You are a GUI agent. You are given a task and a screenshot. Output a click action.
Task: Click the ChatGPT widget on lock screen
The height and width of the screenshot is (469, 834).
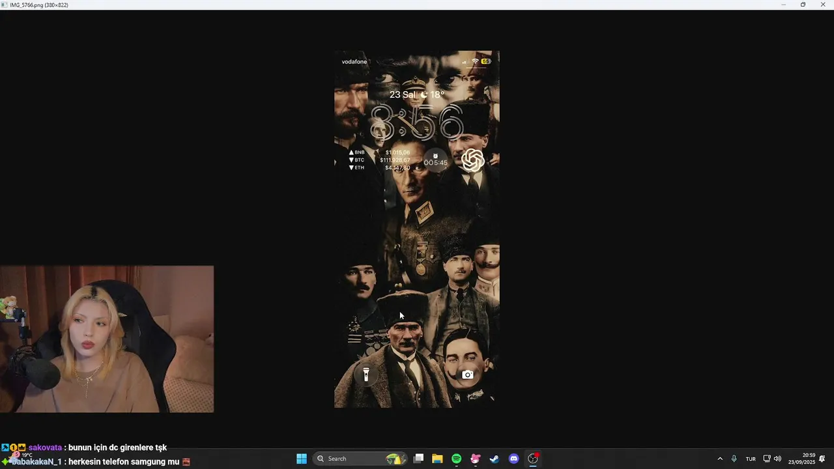point(472,160)
